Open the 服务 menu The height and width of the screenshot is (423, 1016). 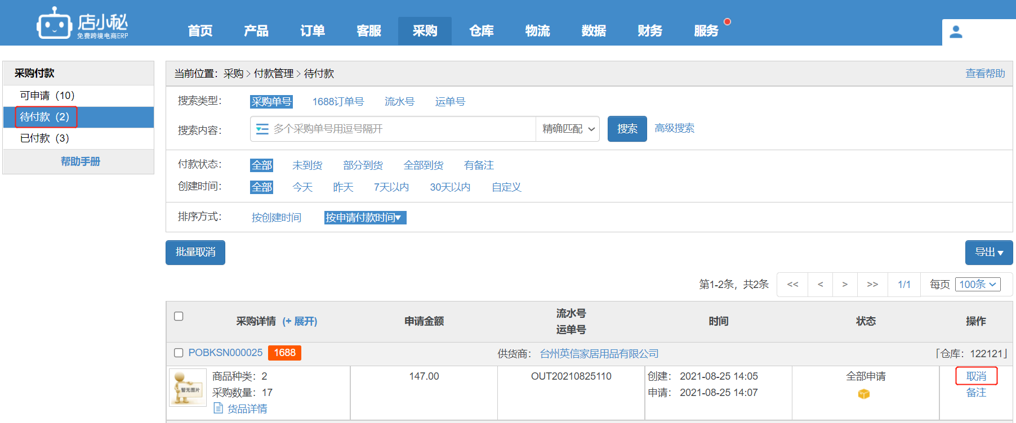click(706, 31)
